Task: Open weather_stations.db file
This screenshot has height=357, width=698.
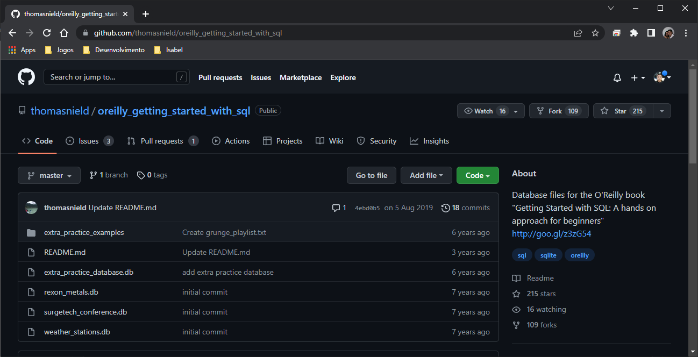Action: [x=77, y=332]
